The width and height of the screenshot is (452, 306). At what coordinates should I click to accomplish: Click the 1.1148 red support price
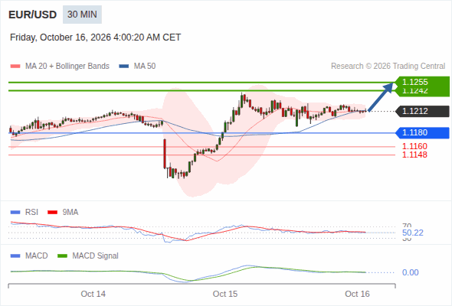tap(414, 155)
